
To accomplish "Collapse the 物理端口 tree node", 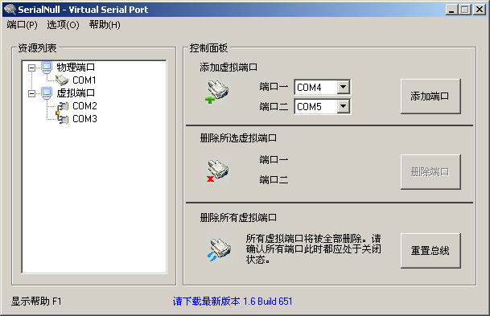I will (31, 68).
